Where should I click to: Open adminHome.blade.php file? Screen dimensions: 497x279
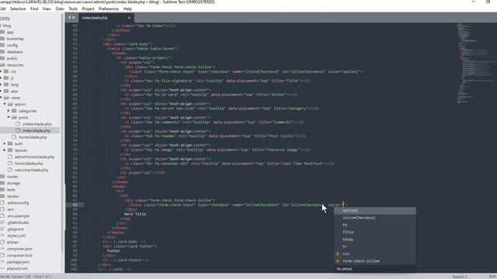(34, 157)
